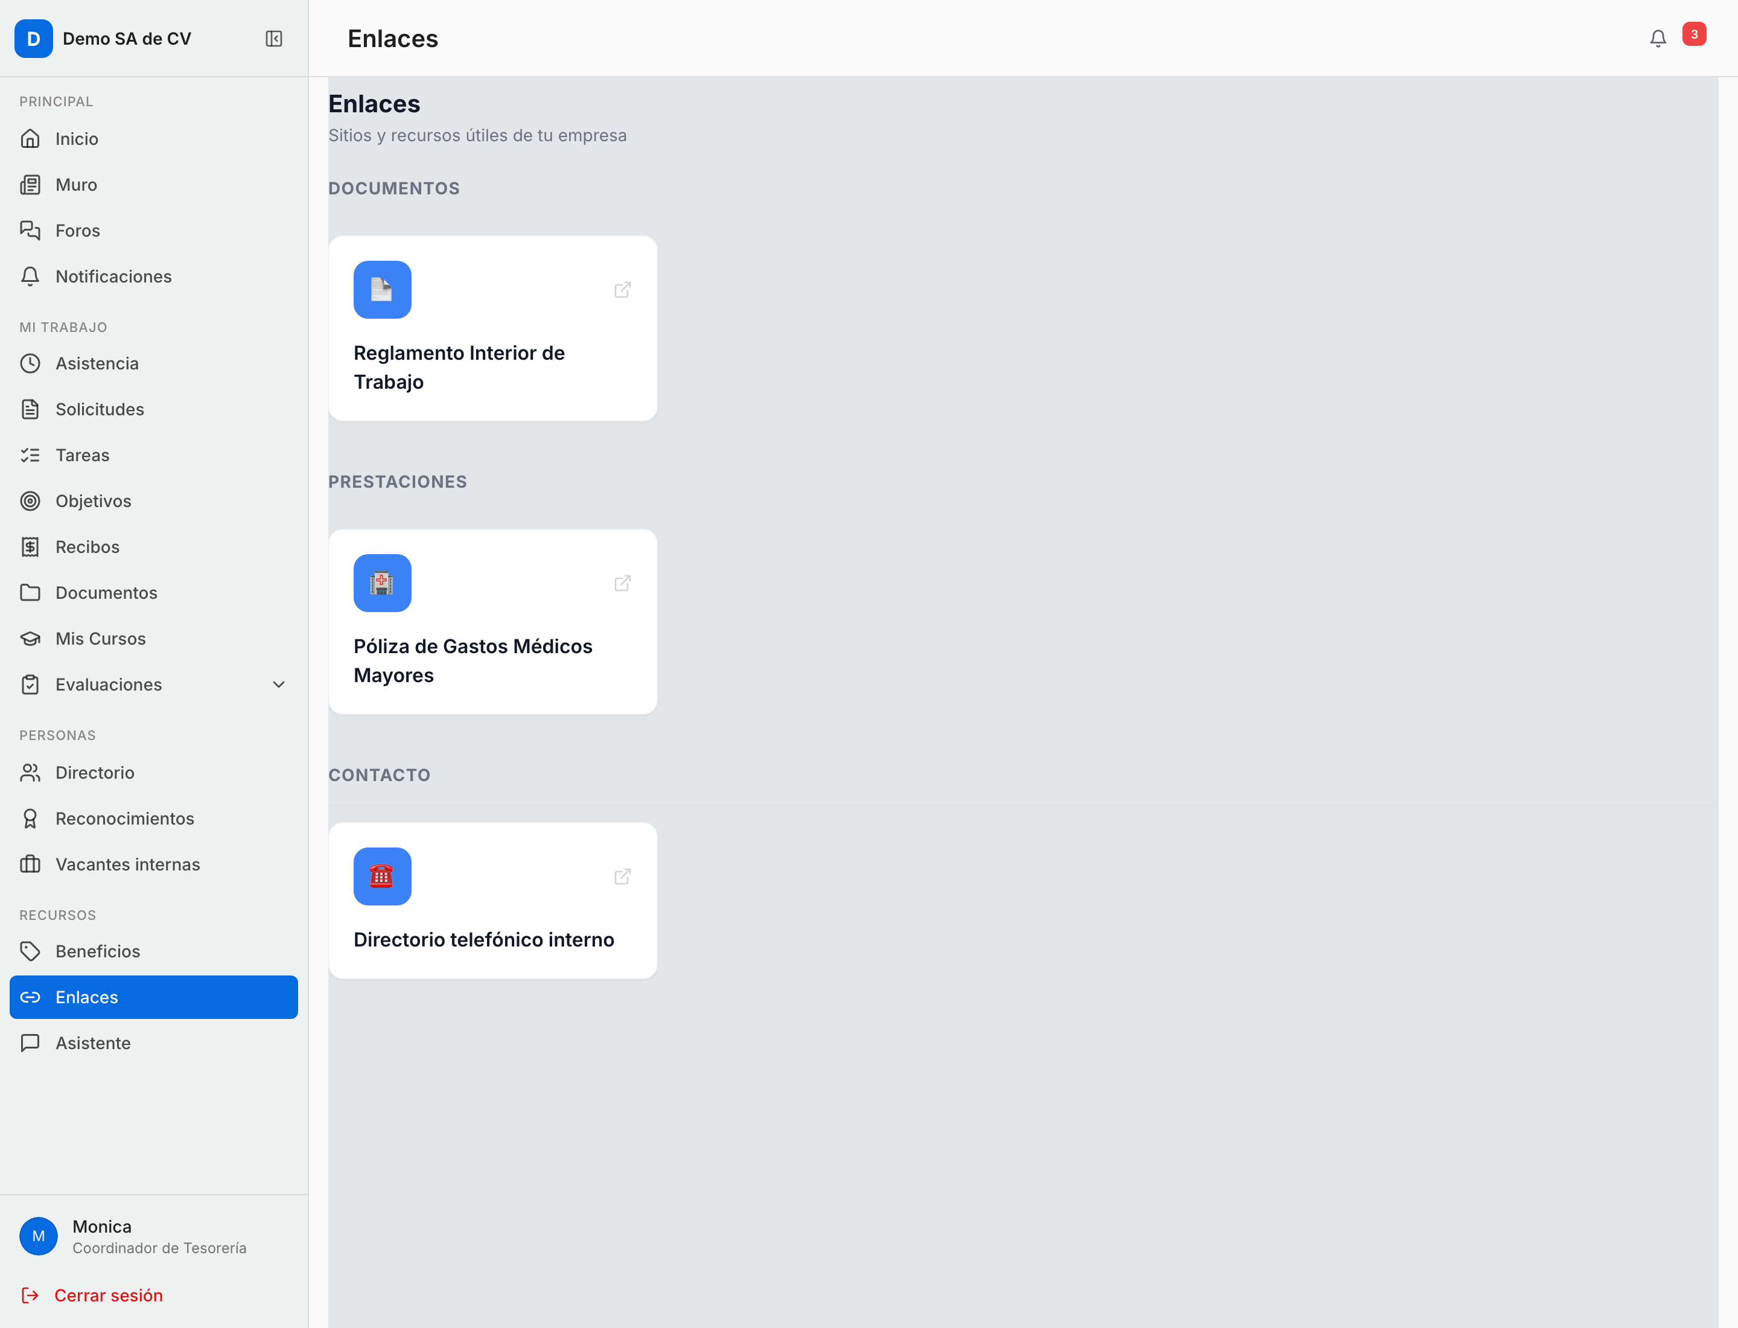
Task: Click the red telephone icon on contact card
Action: [x=383, y=876]
